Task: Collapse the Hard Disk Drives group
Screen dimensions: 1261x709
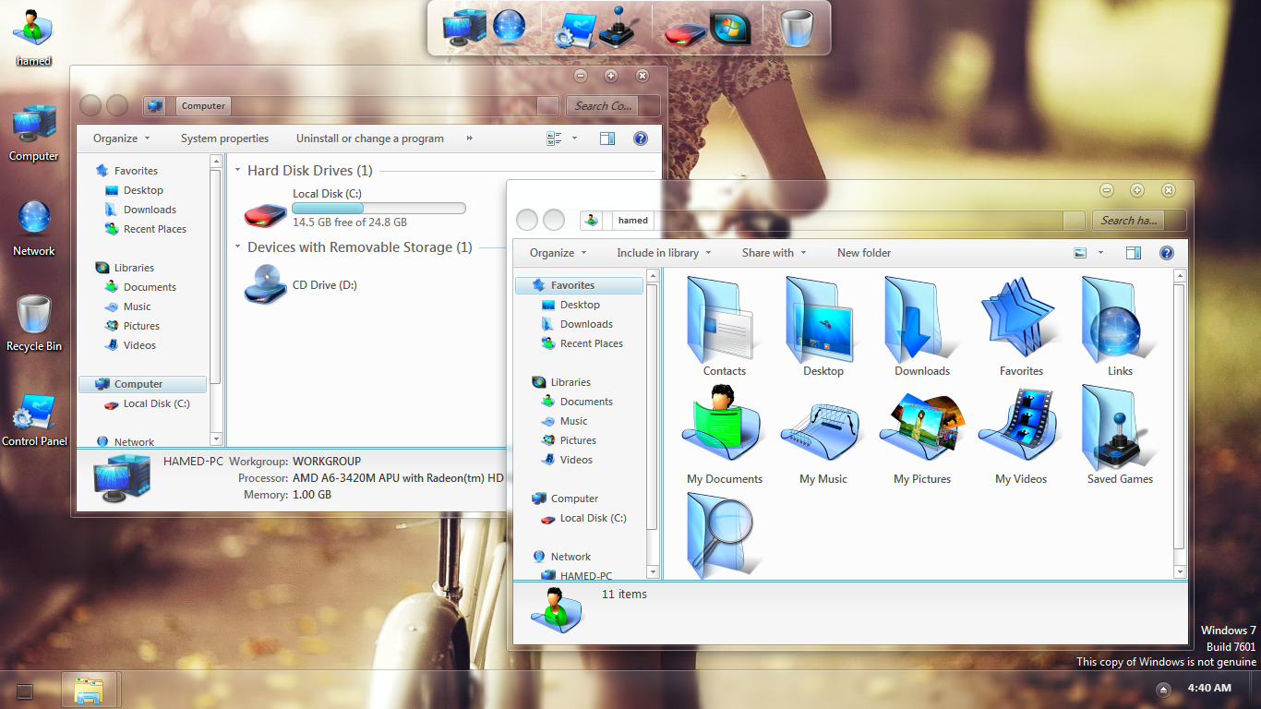Action: (x=238, y=171)
